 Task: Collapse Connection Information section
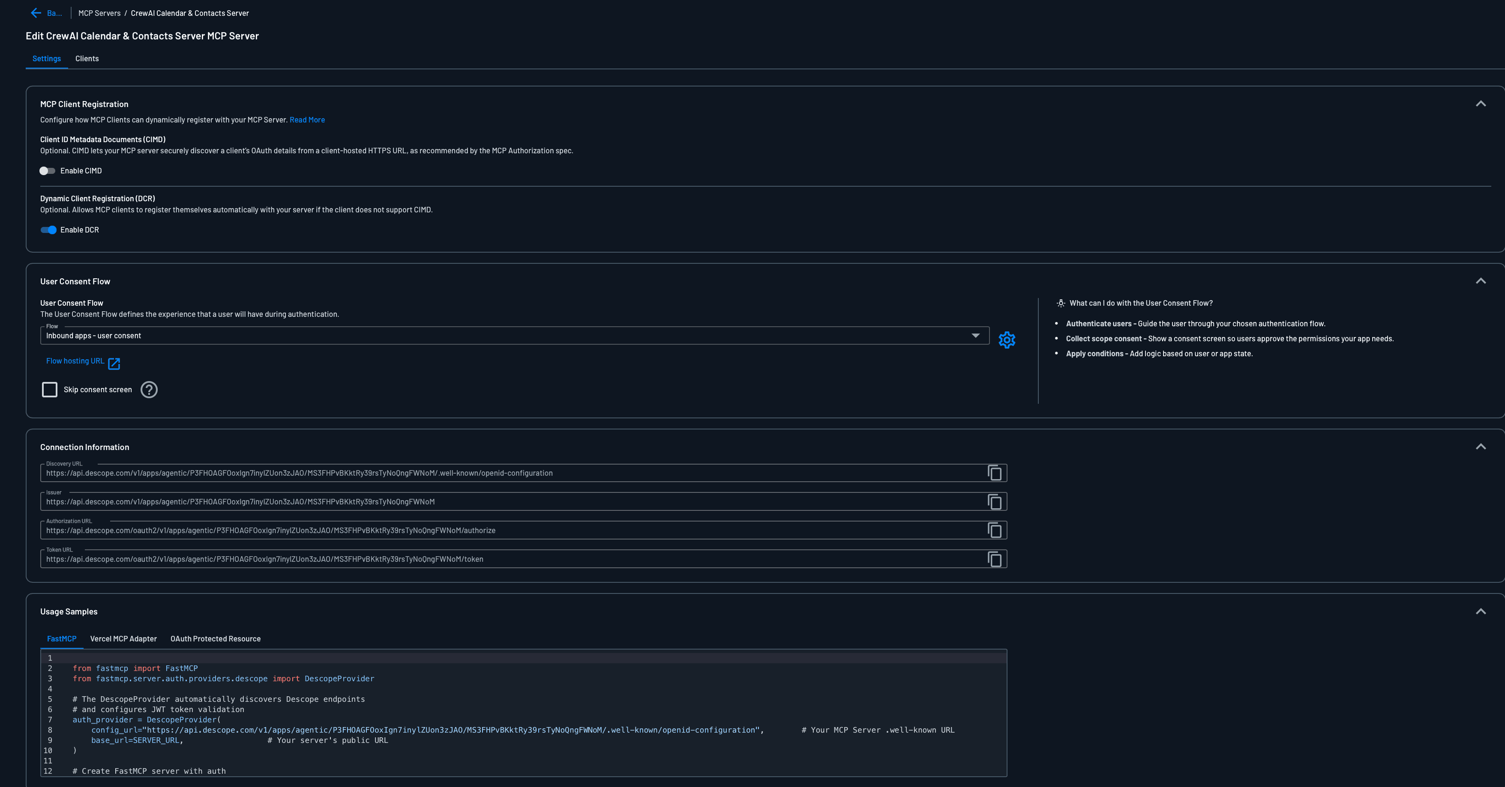pyautogui.click(x=1481, y=447)
